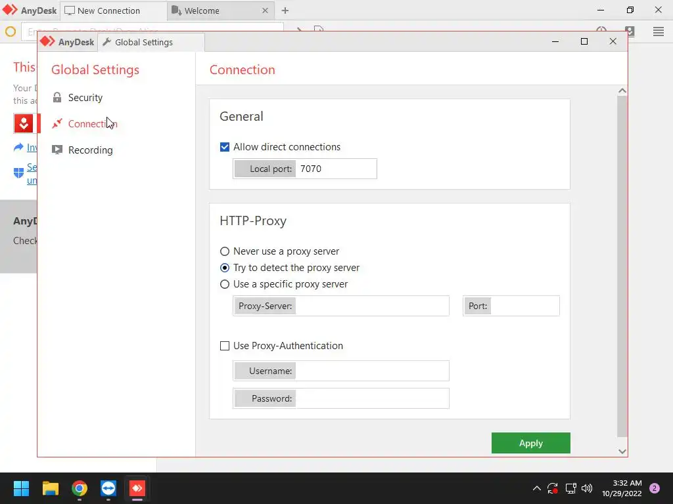673x504 pixels.
Task: Open Google Chrome from taskbar
Action: coord(80,488)
